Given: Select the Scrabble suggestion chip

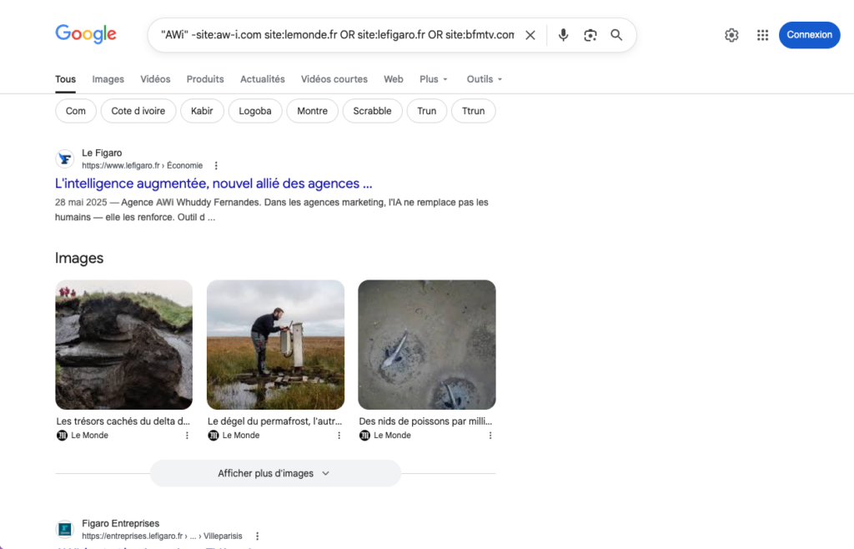Looking at the screenshot, I should pos(372,111).
